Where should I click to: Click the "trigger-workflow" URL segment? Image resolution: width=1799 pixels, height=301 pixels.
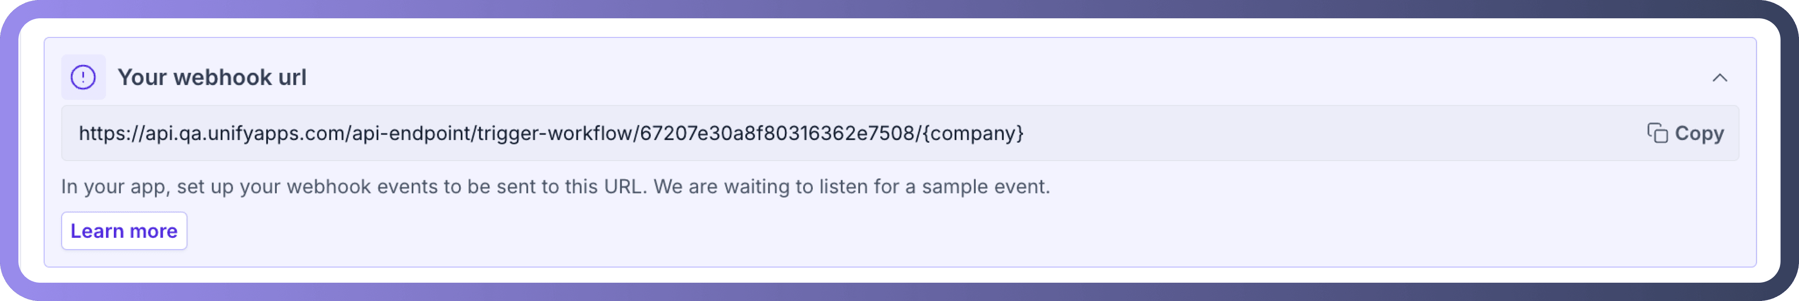click(x=554, y=133)
